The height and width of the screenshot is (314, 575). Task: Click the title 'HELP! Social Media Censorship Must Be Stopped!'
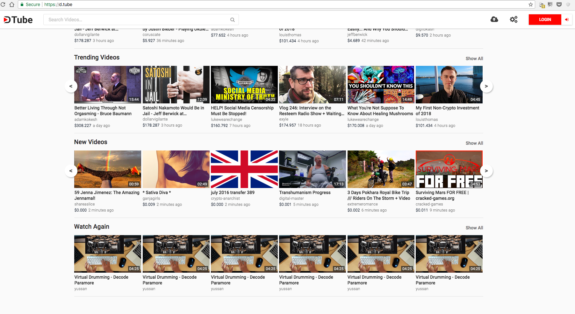[242, 111]
